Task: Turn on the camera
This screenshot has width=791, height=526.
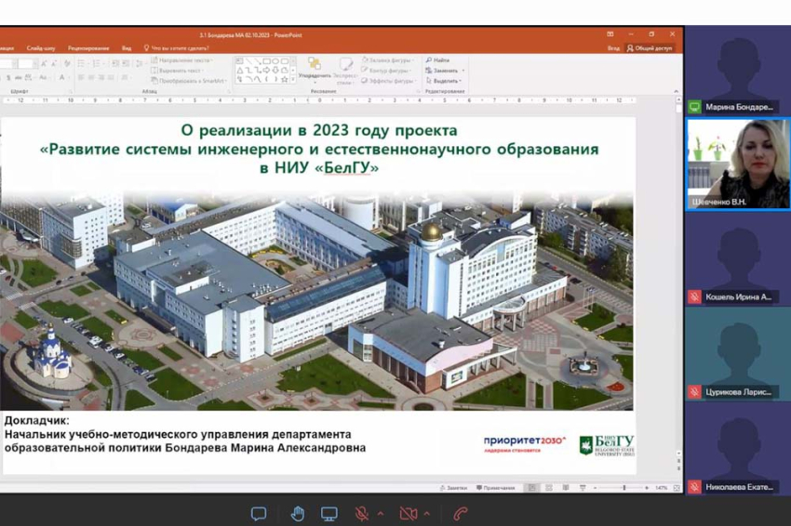Action: coord(408,514)
